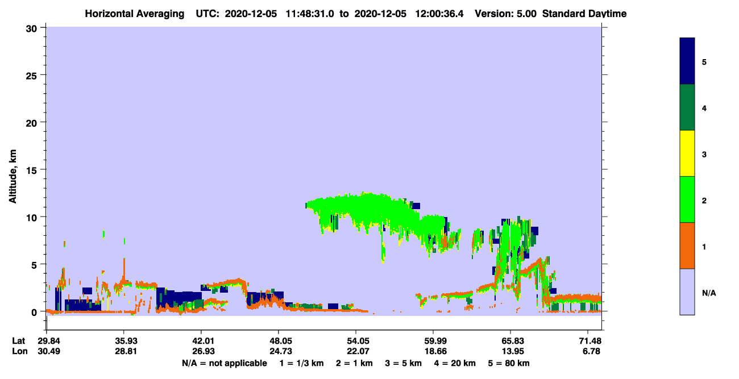
Task: Click the 'Lat' row label
Action: 19,341
